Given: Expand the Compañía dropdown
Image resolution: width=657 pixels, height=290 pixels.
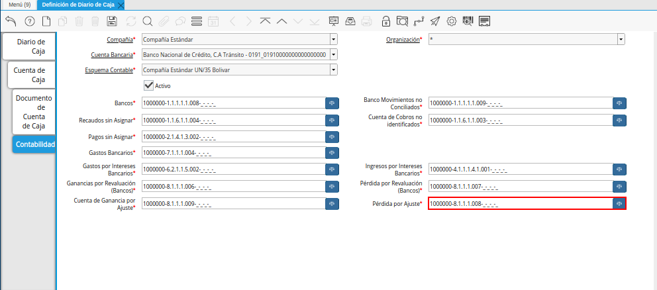Looking at the screenshot, I should click(x=333, y=40).
